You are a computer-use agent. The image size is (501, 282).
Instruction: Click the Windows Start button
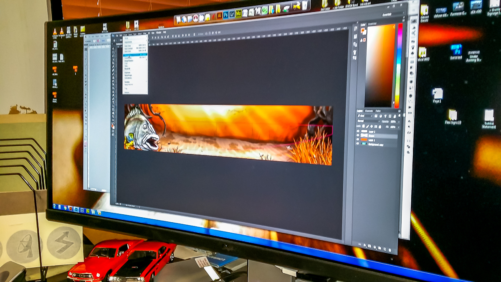(55, 206)
